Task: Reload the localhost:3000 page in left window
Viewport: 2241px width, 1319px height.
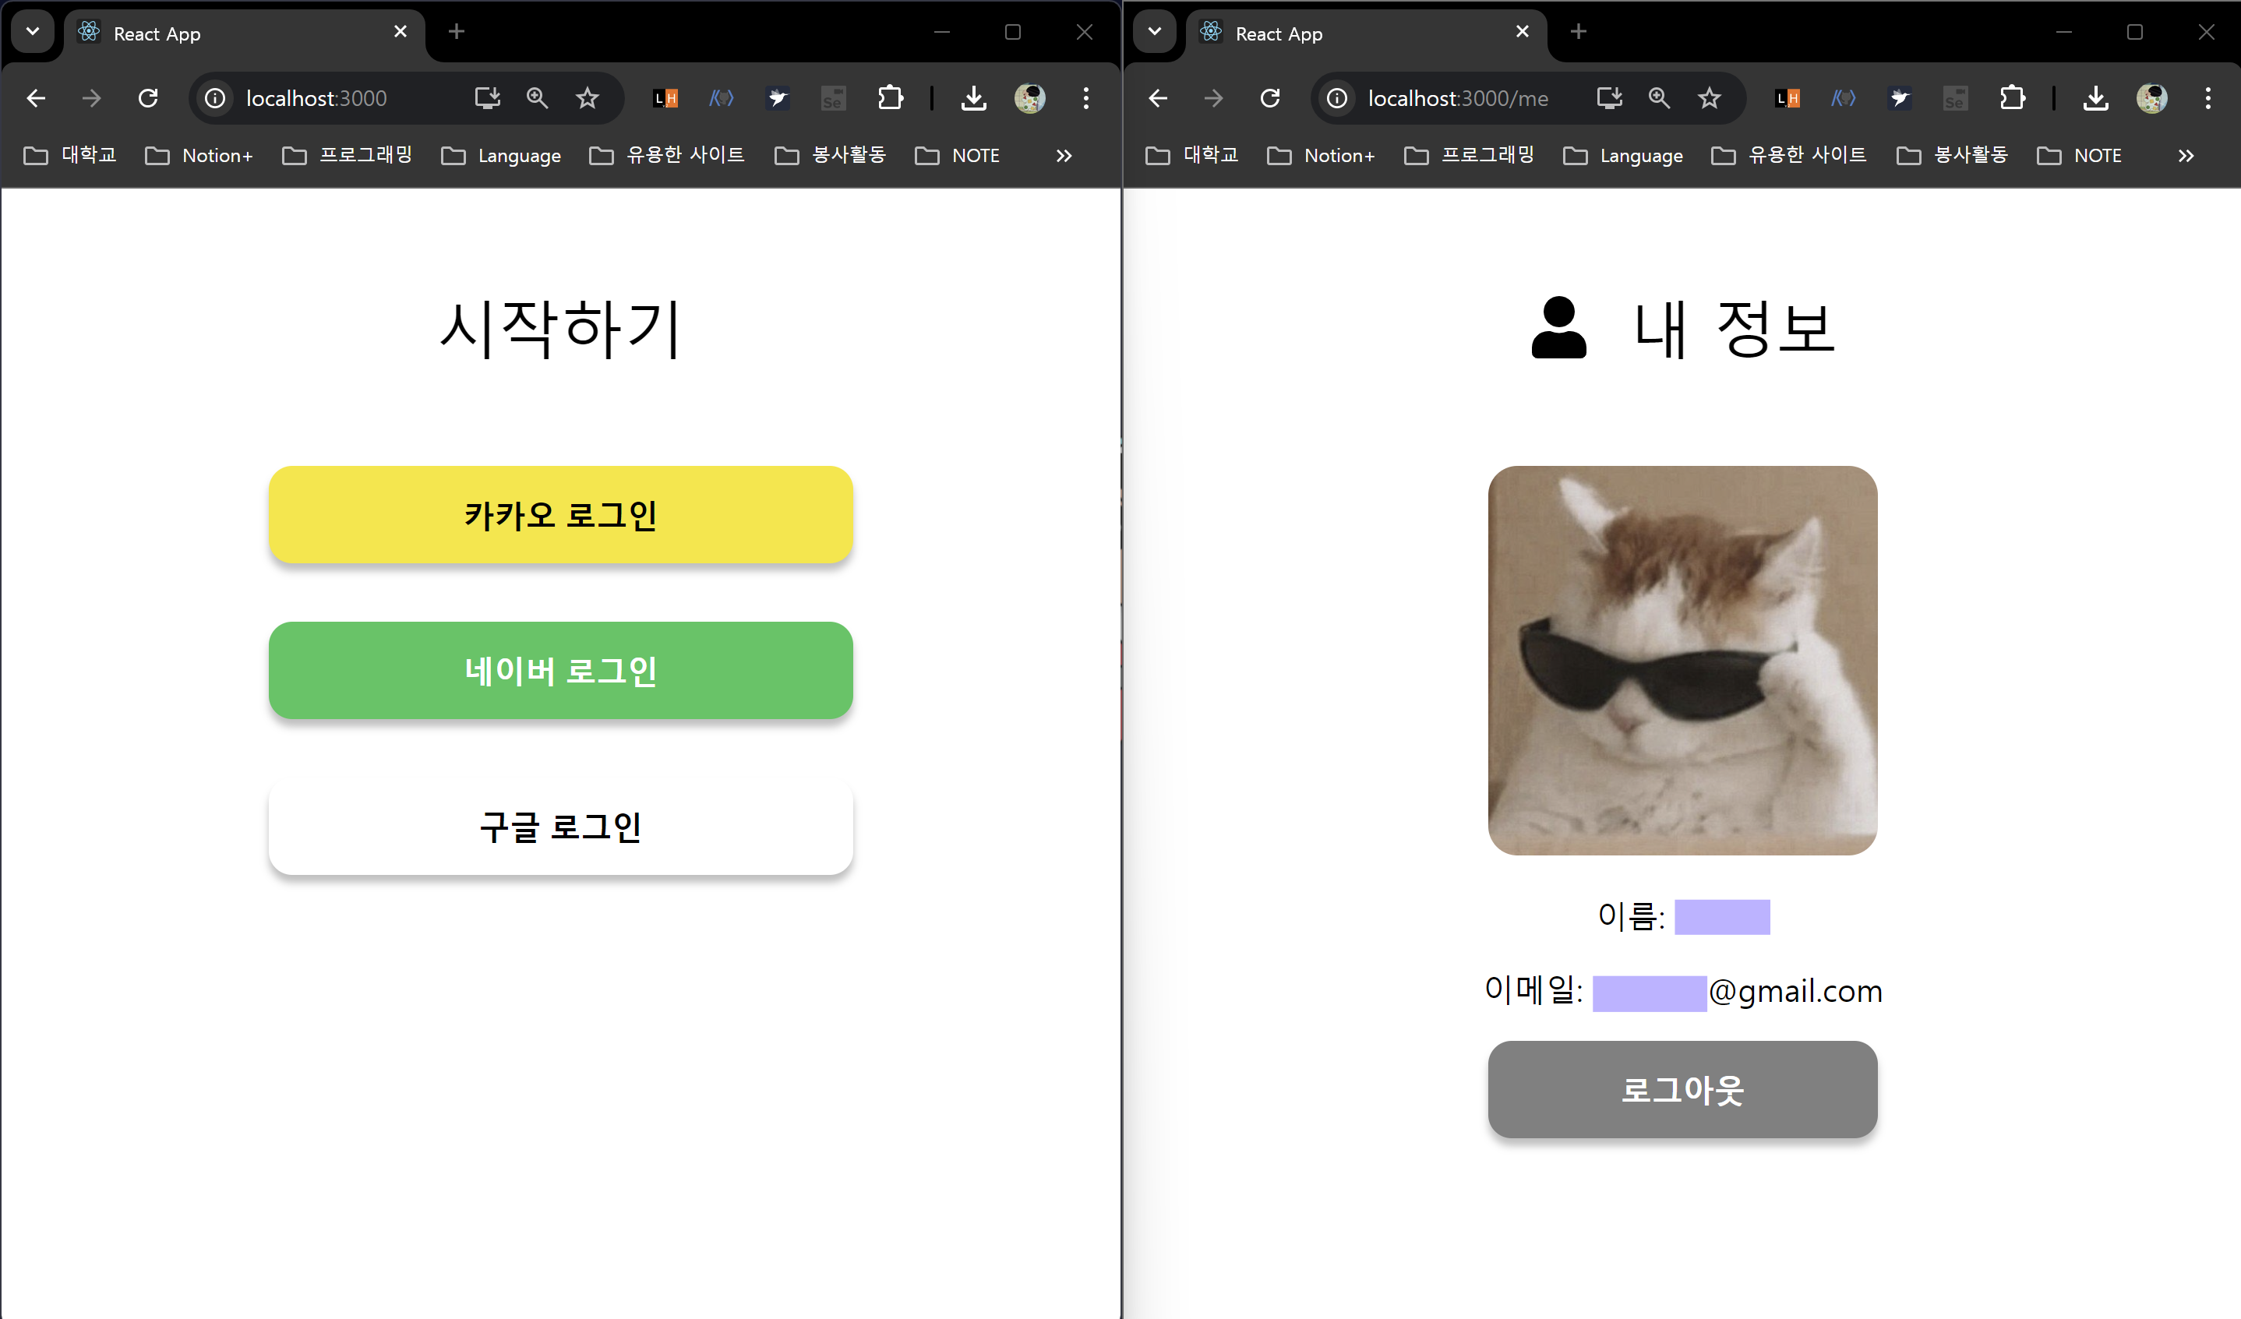Action: [x=147, y=98]
